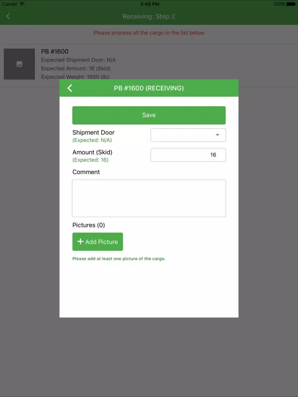Click the 'Receiving: Step 2' header title

click(149, 16)
